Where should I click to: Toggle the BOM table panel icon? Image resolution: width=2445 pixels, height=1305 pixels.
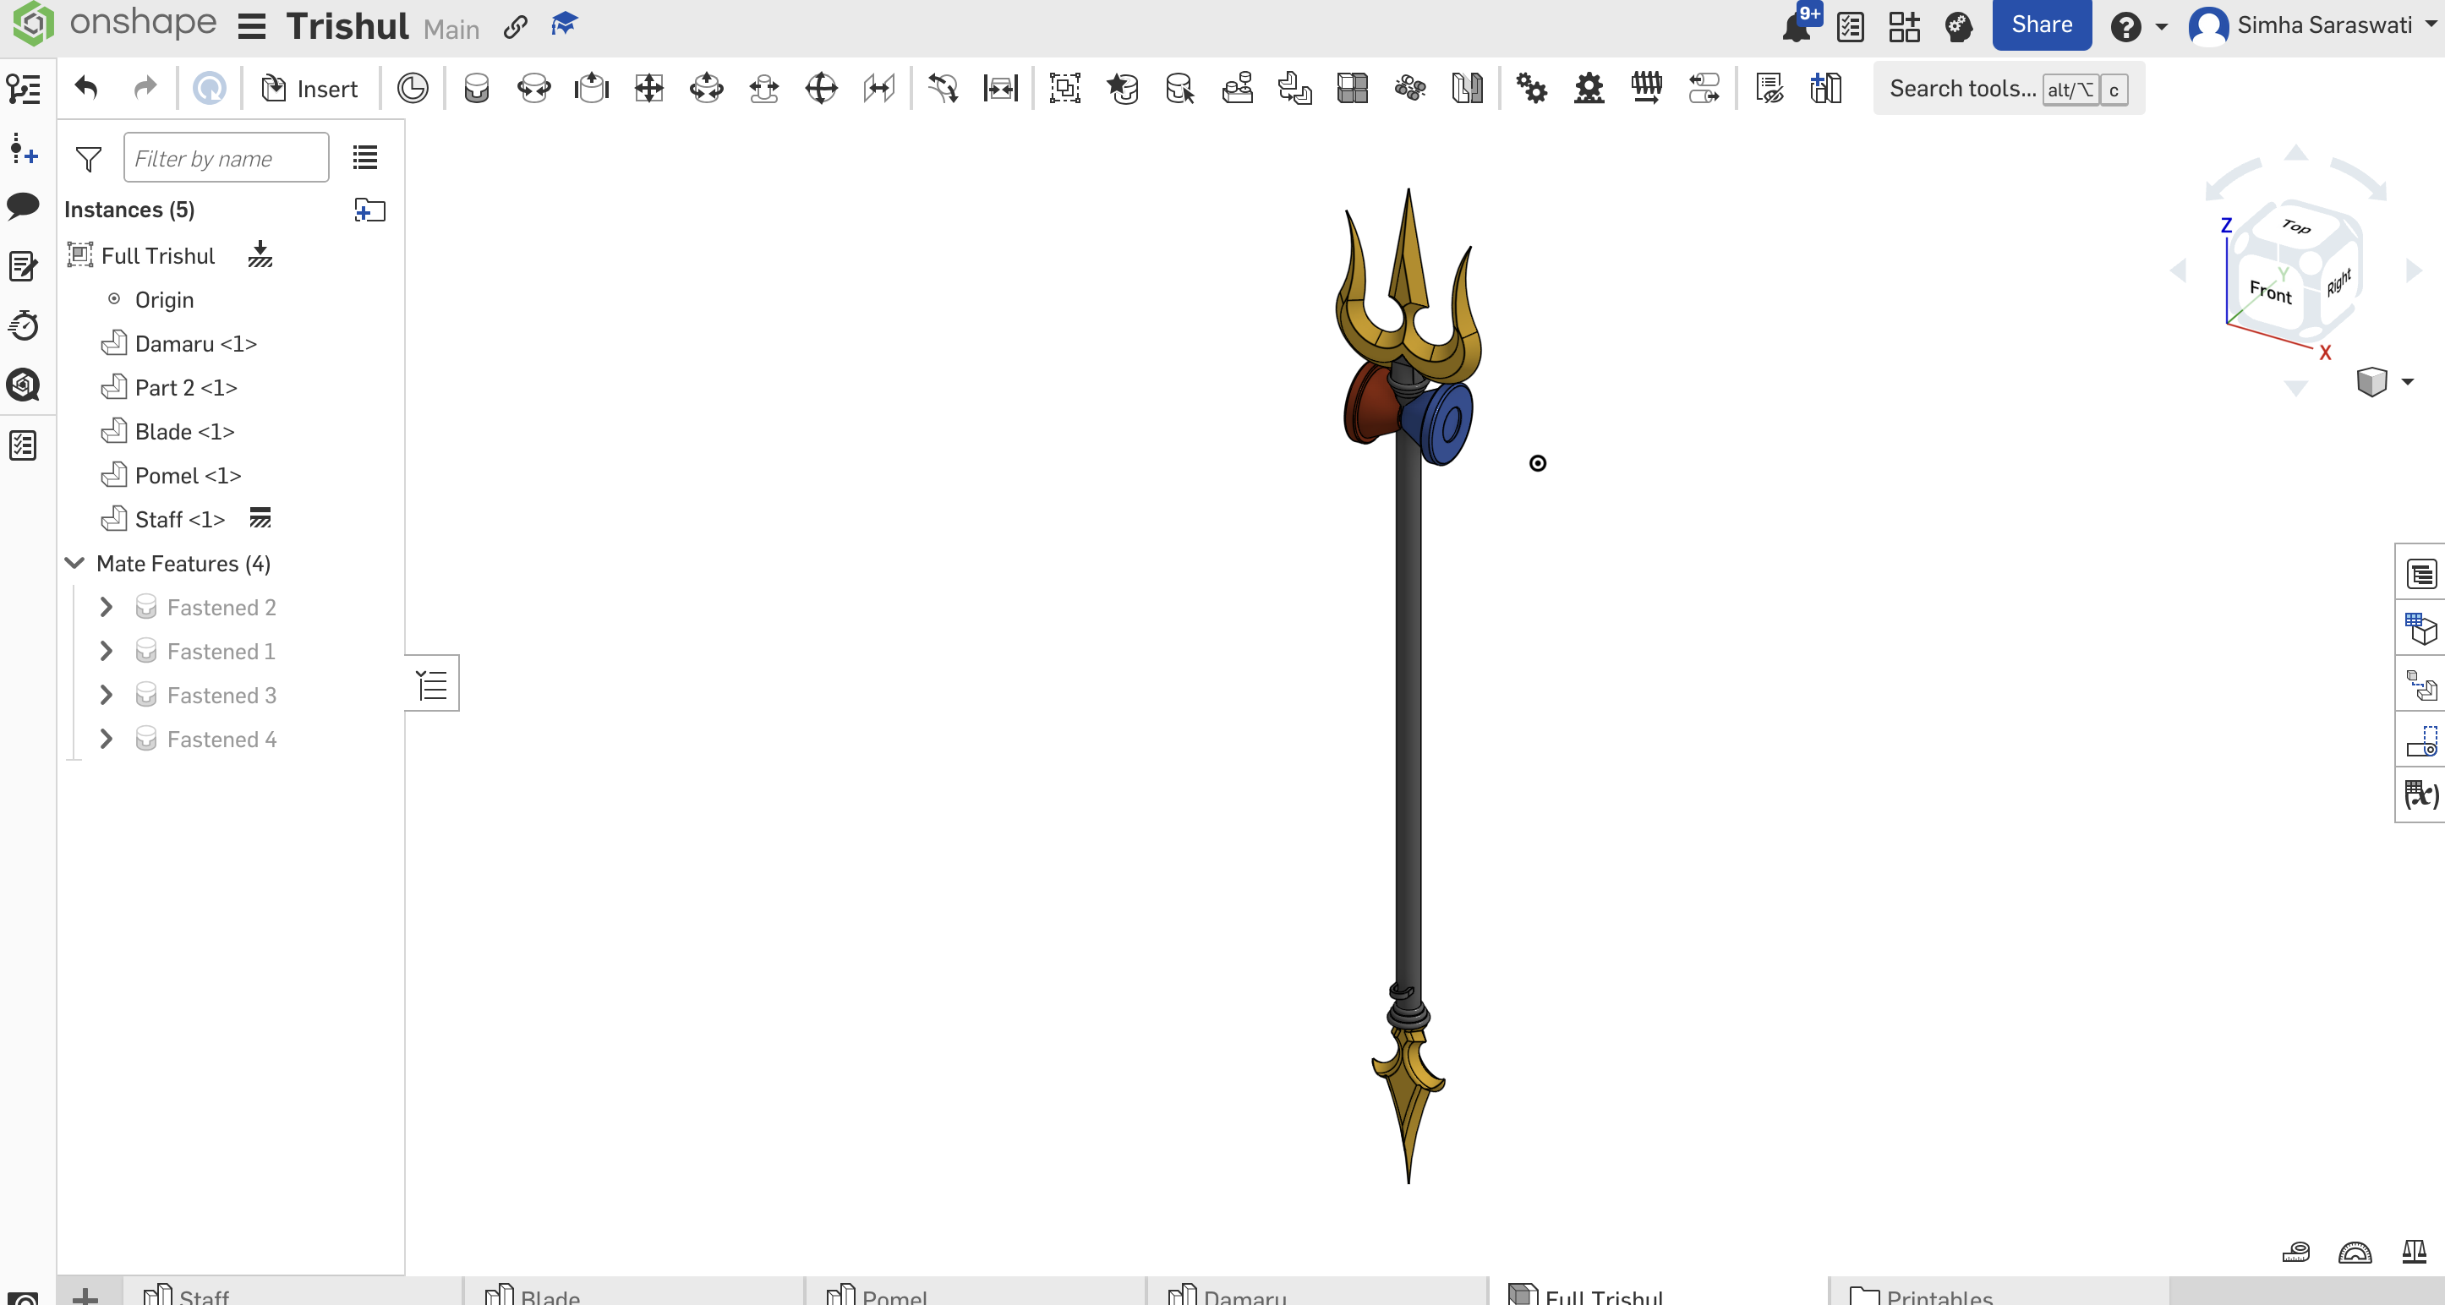pyautogui.click(x=2421, y=574)
